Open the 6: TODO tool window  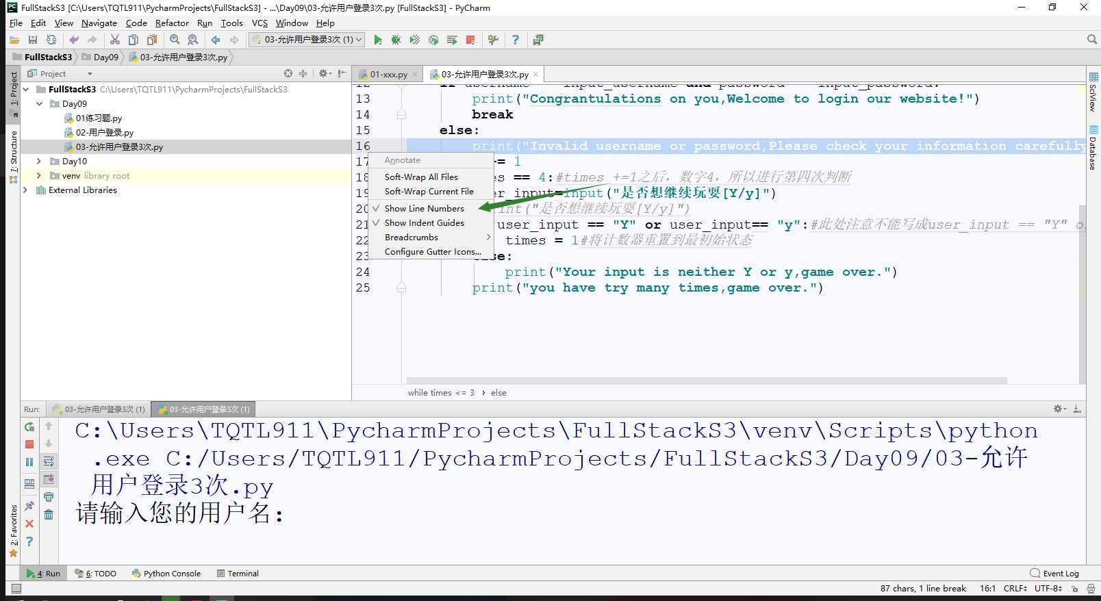click(96, 574)
